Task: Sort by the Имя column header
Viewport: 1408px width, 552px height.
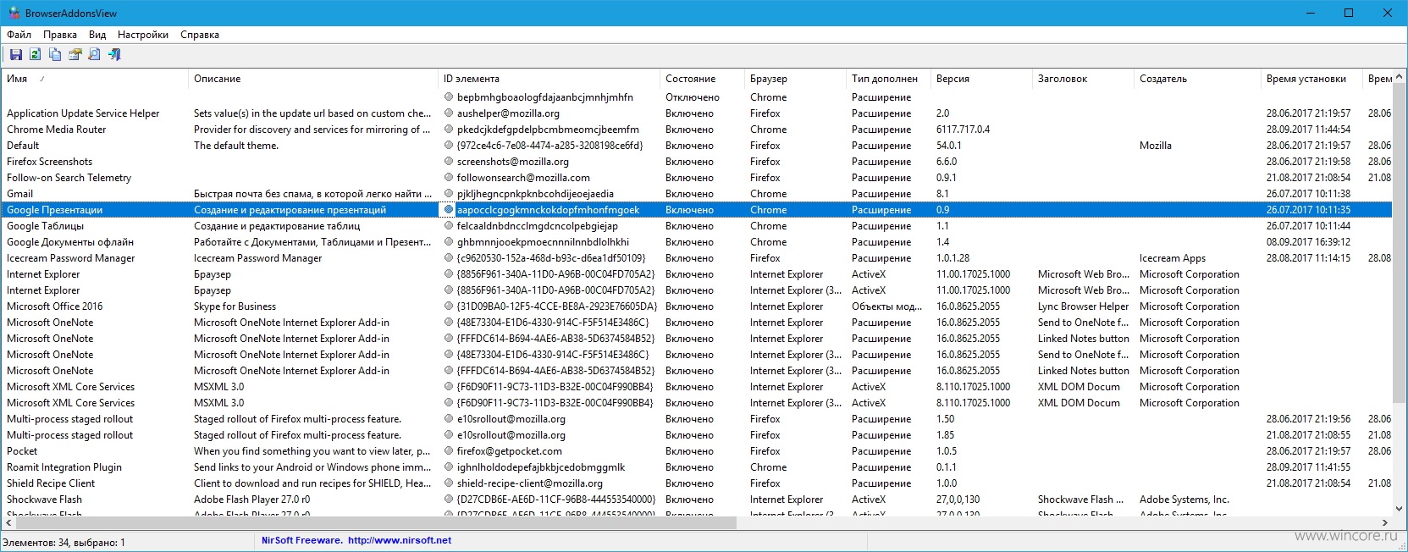Action: coord(94,79)
